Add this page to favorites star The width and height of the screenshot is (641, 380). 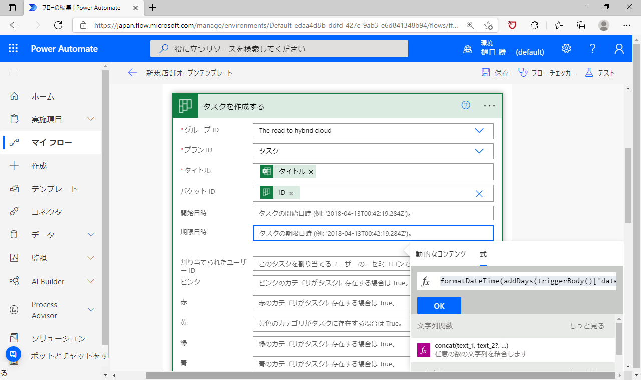489,25
